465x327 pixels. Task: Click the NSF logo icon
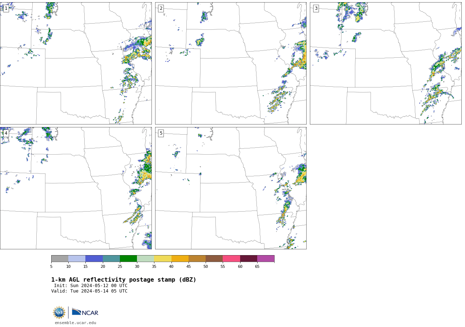(x=59, y=312)
